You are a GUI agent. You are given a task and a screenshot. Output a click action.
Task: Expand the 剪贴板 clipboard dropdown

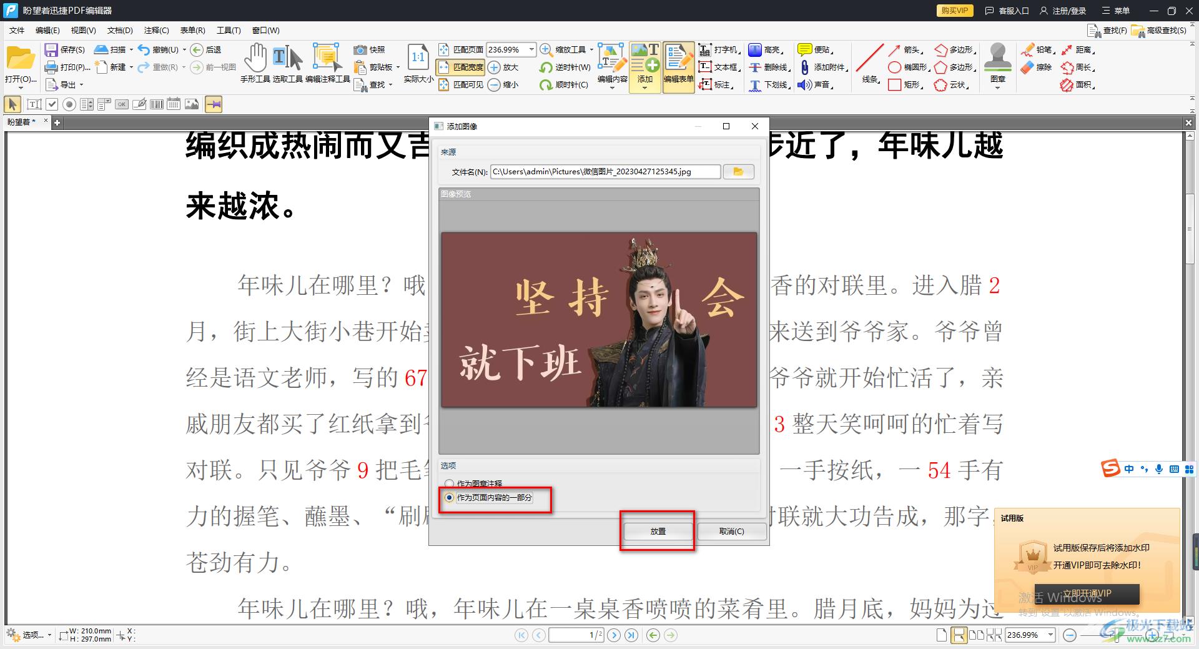click(398, 67)
